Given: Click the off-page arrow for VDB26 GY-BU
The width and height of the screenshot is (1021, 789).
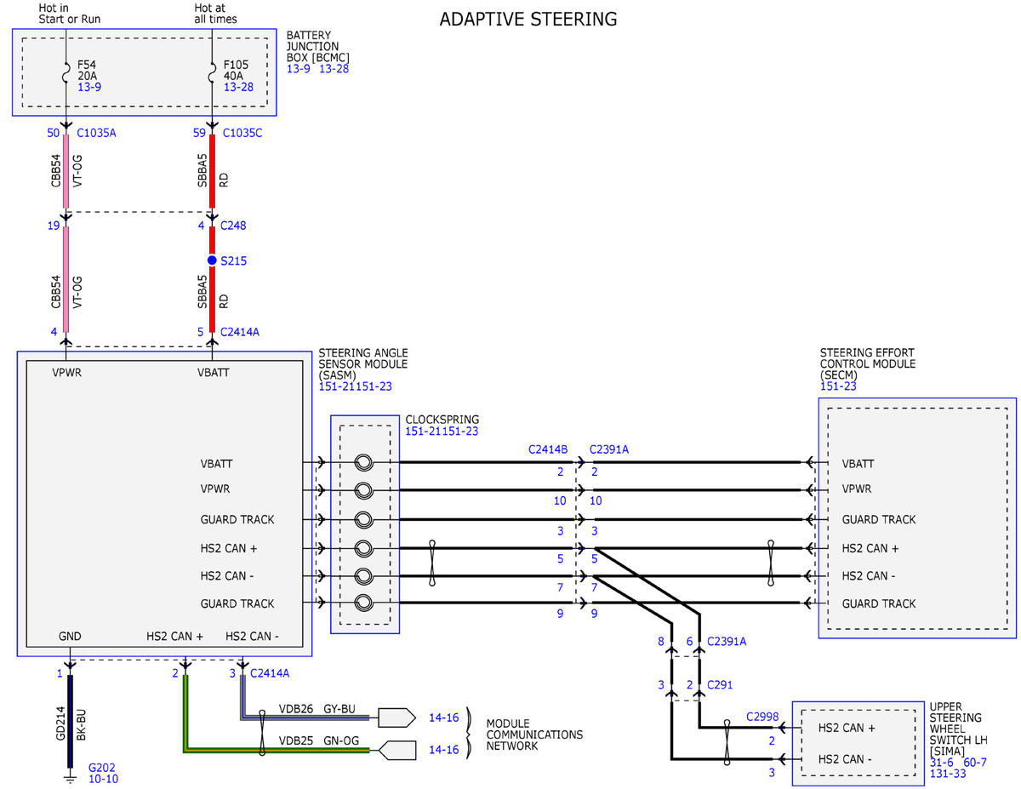Looking at the screenshot, I should pyautogui.click(x=396, y=717).
